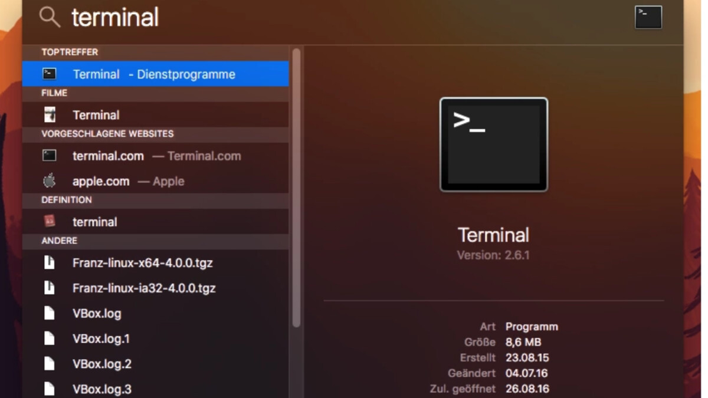Select Franz-linux-ia32-4.0.0.tgz file
Image resolution: width=708 pixels, height=398 pixels.
pyautogui.click(x=144, y=288)
